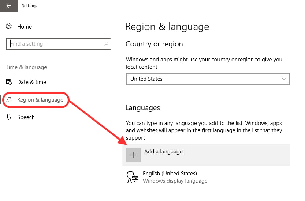Click the Time & language section header
The width and height of the screenshot is (305, 201).
coord(26,67)
